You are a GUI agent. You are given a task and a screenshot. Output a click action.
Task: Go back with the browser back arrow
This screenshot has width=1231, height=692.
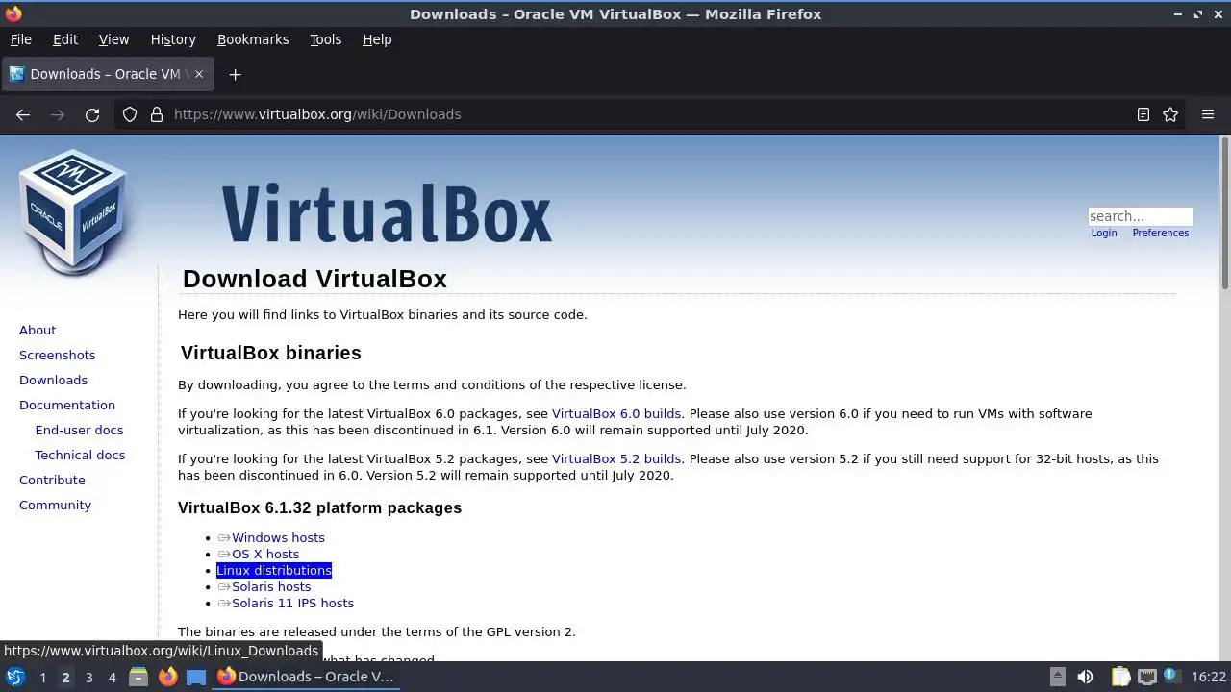click(x=23, y=114)
